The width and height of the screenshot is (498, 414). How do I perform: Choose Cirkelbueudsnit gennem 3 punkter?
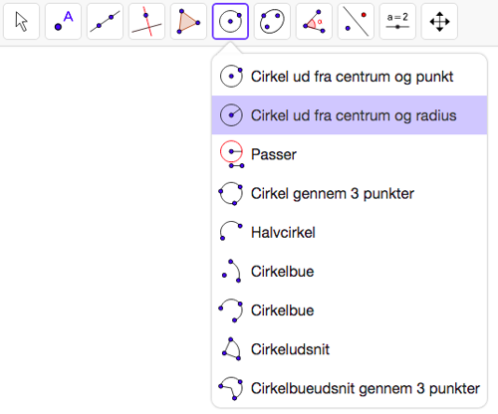350,388
